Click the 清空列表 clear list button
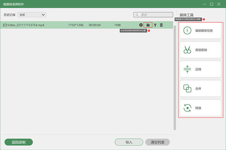The height and width of the screenshot is (150, 226). [x=158, y=142]
